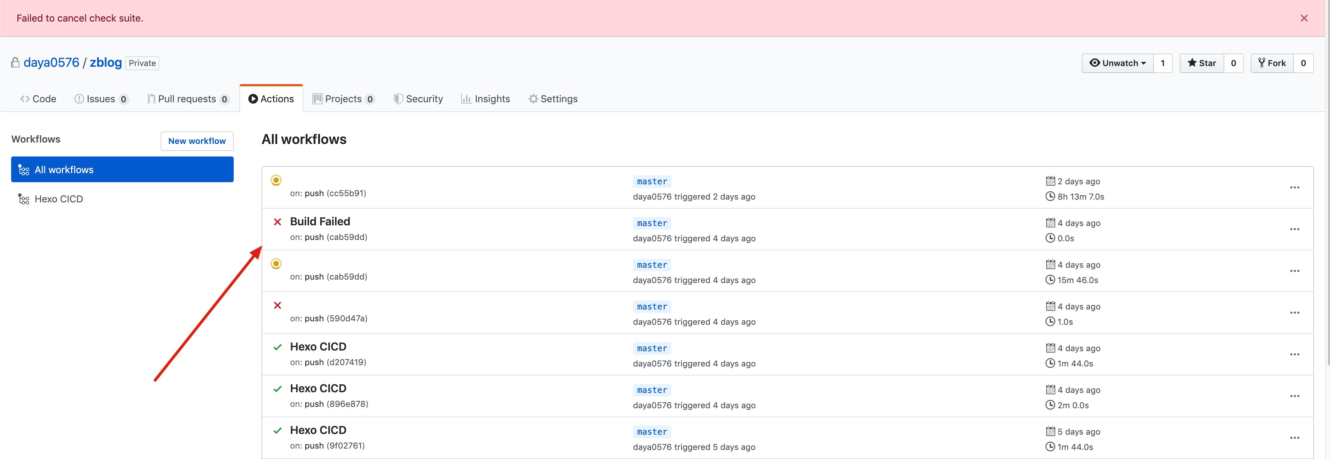Click the red X icon for 590d47a run
1330x459 pixels.
[277, 305]
